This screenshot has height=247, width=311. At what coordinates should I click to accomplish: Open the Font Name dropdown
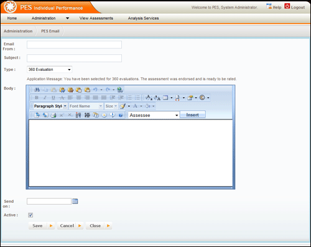(86, 106)
